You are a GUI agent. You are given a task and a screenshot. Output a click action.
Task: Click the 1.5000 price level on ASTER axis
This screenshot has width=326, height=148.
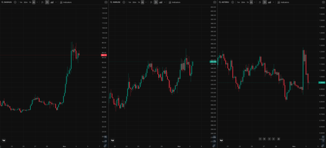pyautogui.click(x=322, y=20)
